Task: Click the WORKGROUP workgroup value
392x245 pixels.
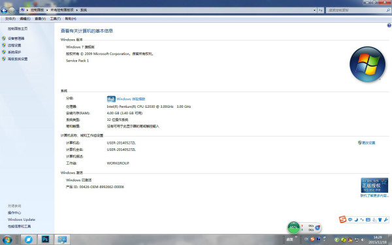Action: 118,163
